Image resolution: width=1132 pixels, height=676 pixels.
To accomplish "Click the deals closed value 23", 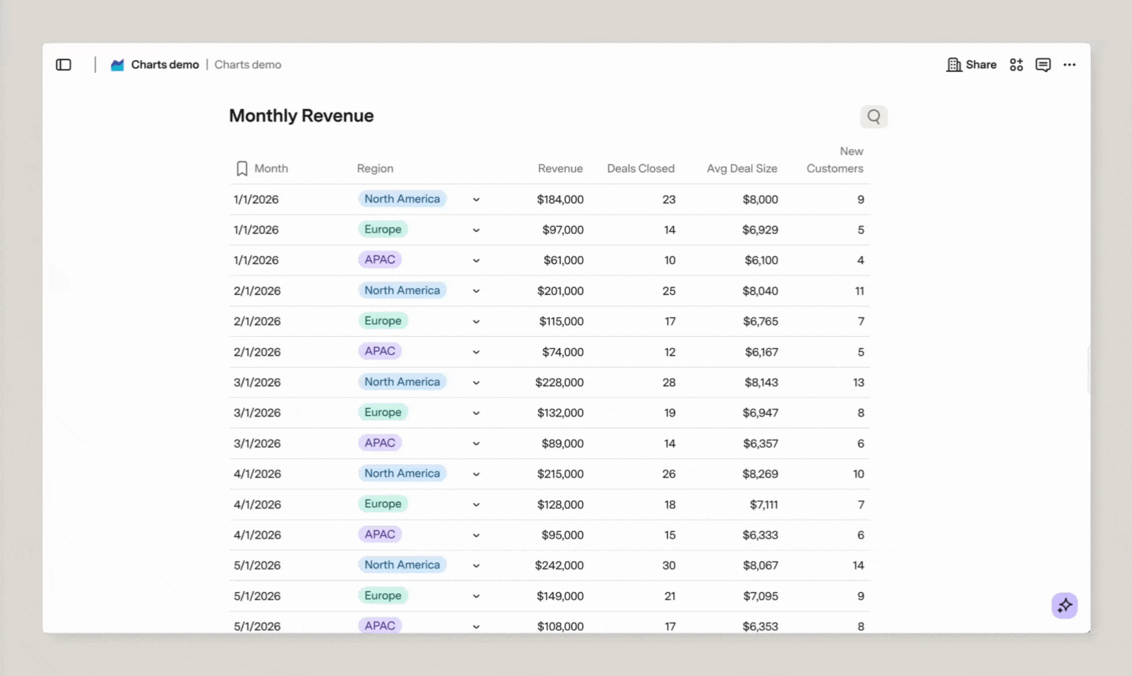I will (x=669, y=200).
